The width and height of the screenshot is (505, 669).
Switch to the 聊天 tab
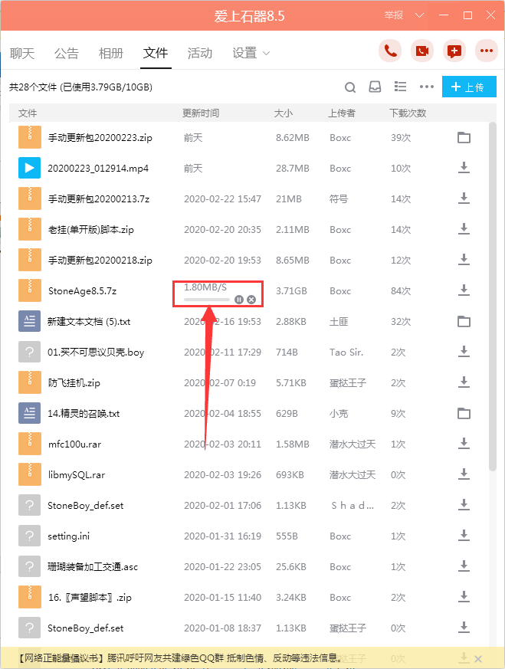22,53
